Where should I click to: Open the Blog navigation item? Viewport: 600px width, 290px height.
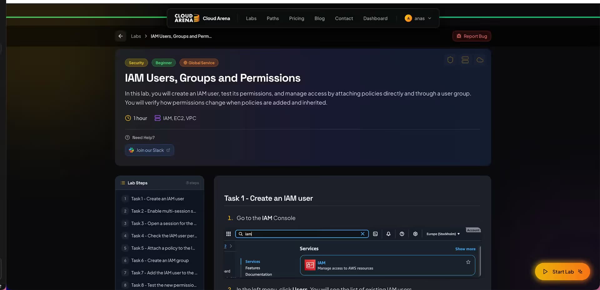(319, 18)
